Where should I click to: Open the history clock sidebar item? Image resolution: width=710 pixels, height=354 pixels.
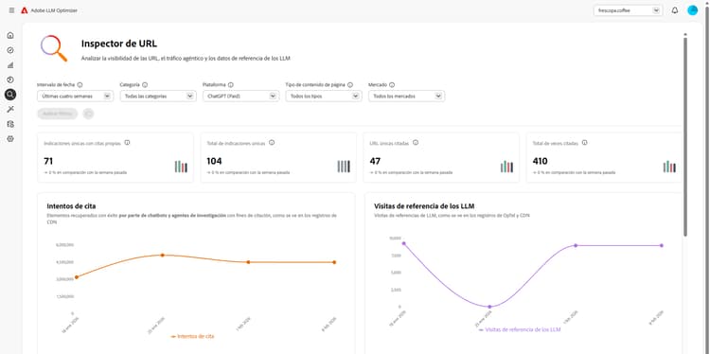[10, 80]
